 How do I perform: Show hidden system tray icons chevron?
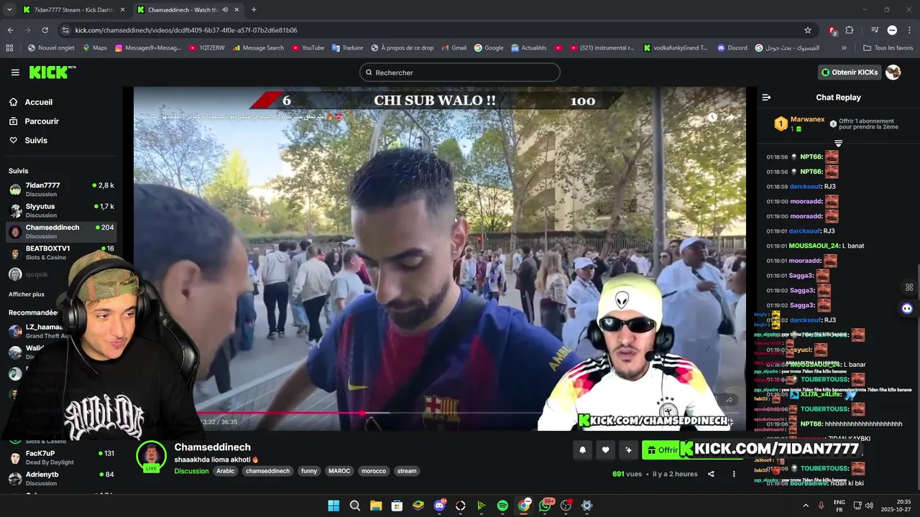[x=804, y=506]
